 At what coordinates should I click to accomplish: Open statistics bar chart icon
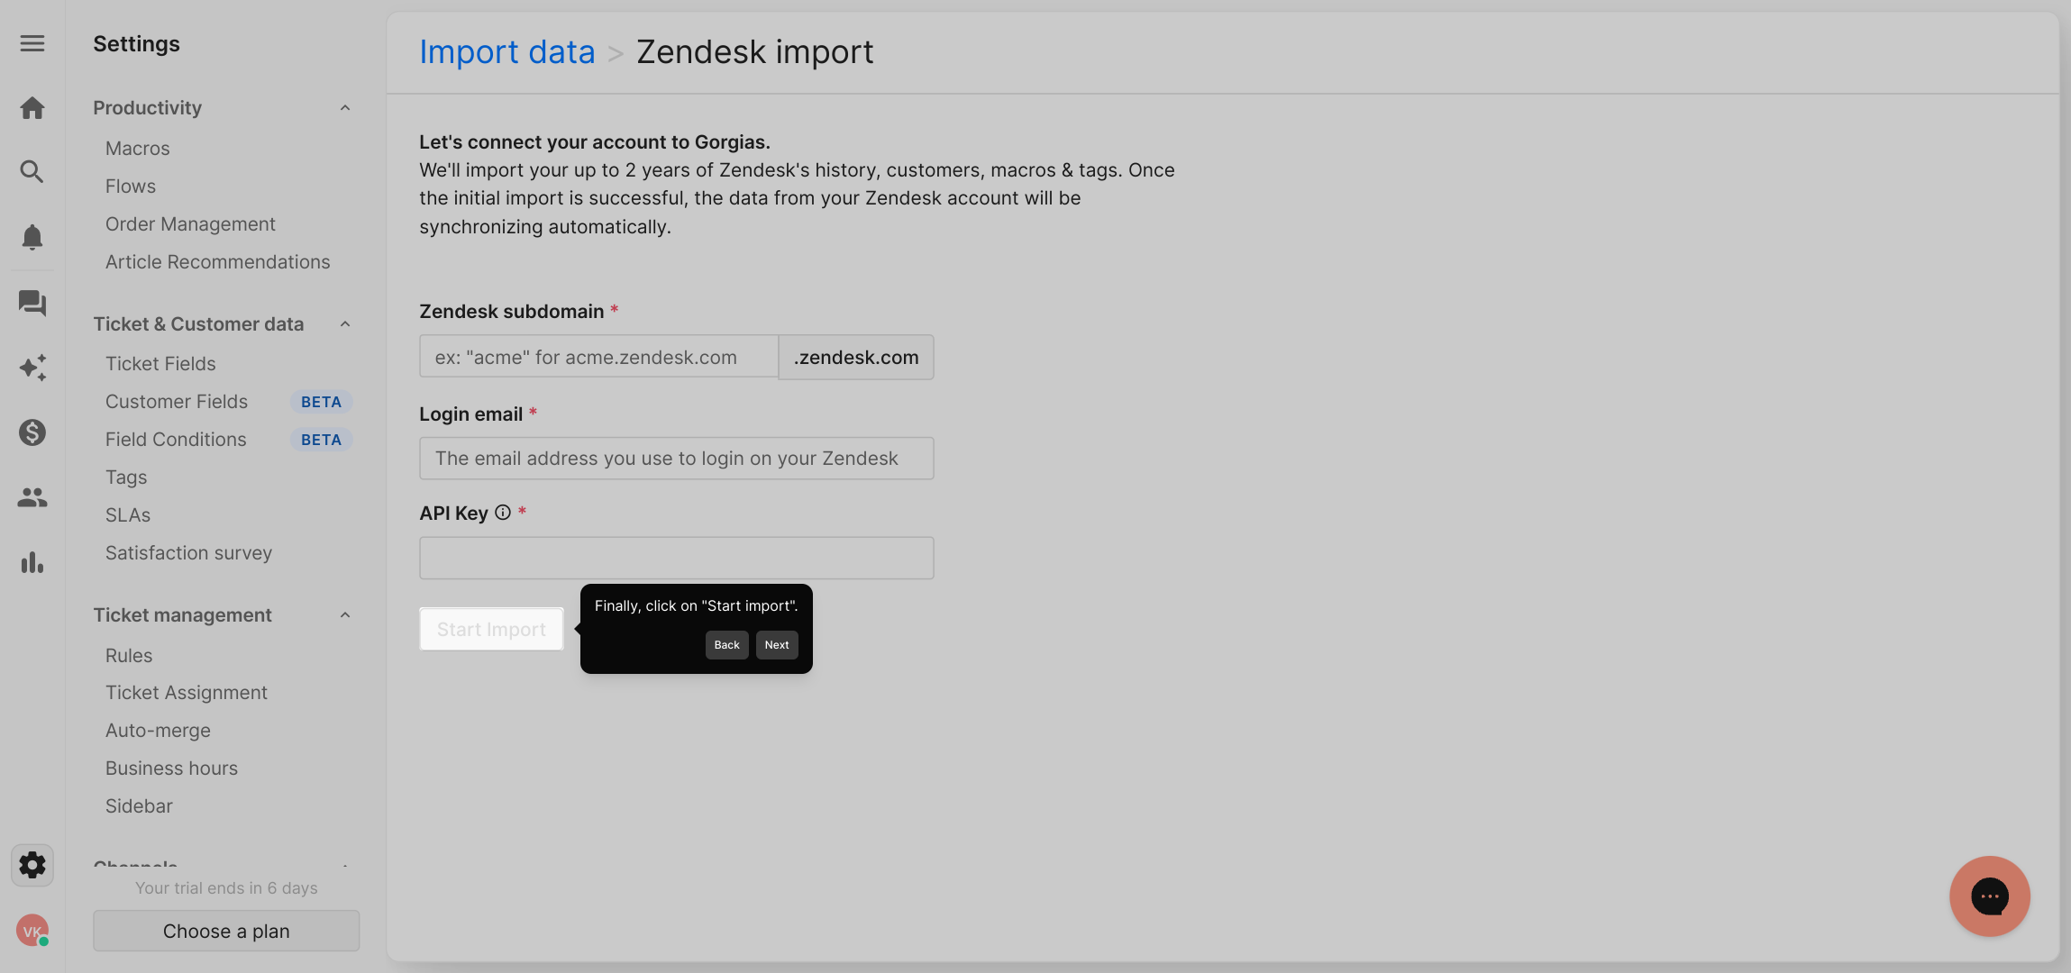click(32, 562)
